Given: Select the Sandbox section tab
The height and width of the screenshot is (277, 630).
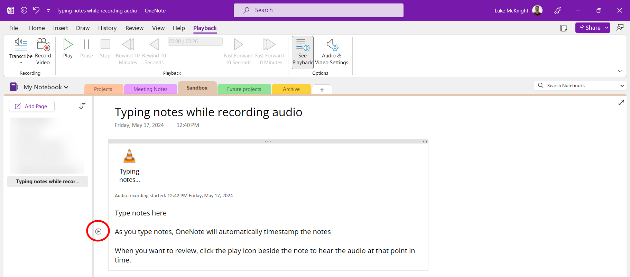Looking at the screenshot, I should point(197,88).
